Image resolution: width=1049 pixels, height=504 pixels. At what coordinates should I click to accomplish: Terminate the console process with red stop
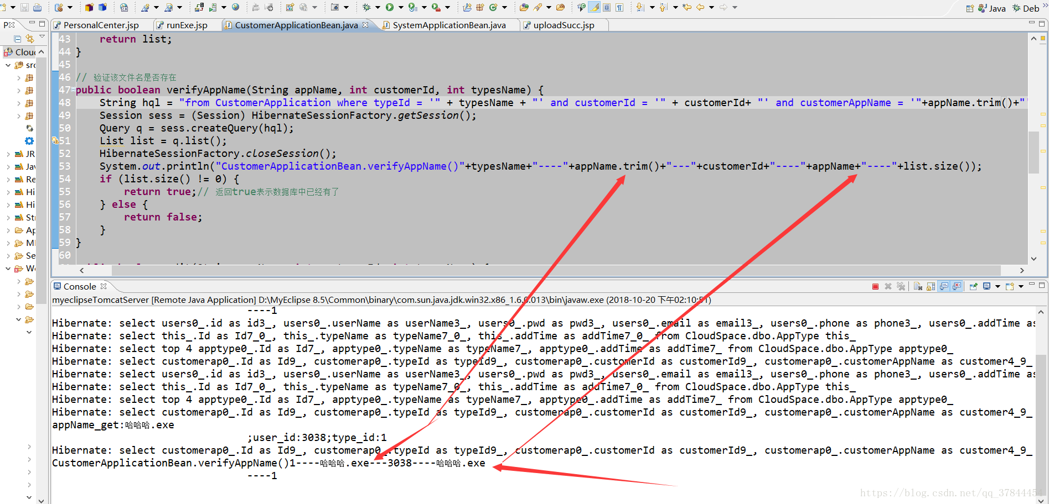[x=876, y=286]
